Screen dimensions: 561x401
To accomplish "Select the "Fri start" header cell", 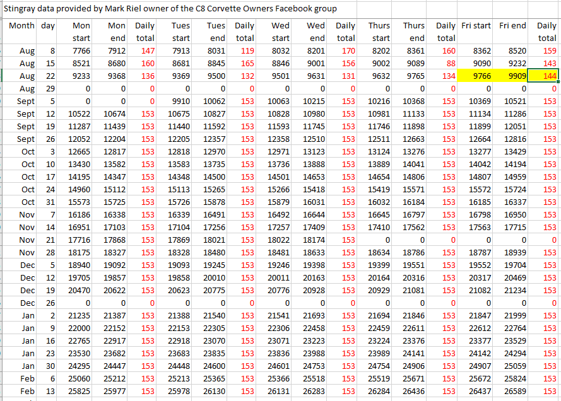I will coord(476,26).
